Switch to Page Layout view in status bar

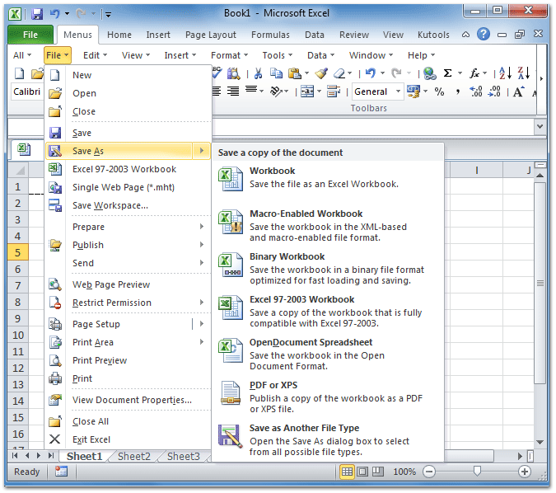coord(365,472)
